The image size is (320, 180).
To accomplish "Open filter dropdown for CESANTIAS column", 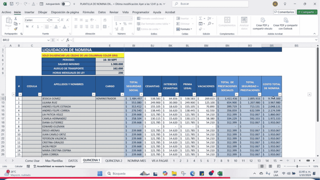I will click(x=160, y=94).
